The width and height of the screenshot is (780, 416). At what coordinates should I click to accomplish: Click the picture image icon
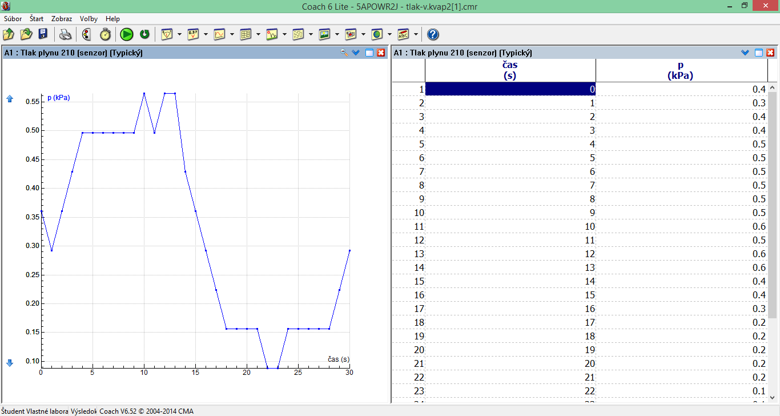tap(324, 34)
